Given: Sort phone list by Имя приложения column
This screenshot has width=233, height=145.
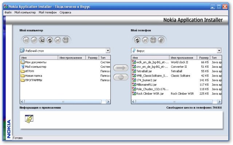Looking at the screenshot, I should (x=183, y=58).
